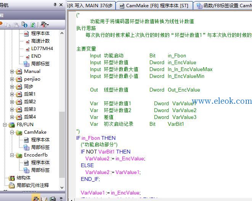Collapse the FB/FUN folder
Image resolution: width=252 pixels, height=201 pixels.
(x=5, y=125)
